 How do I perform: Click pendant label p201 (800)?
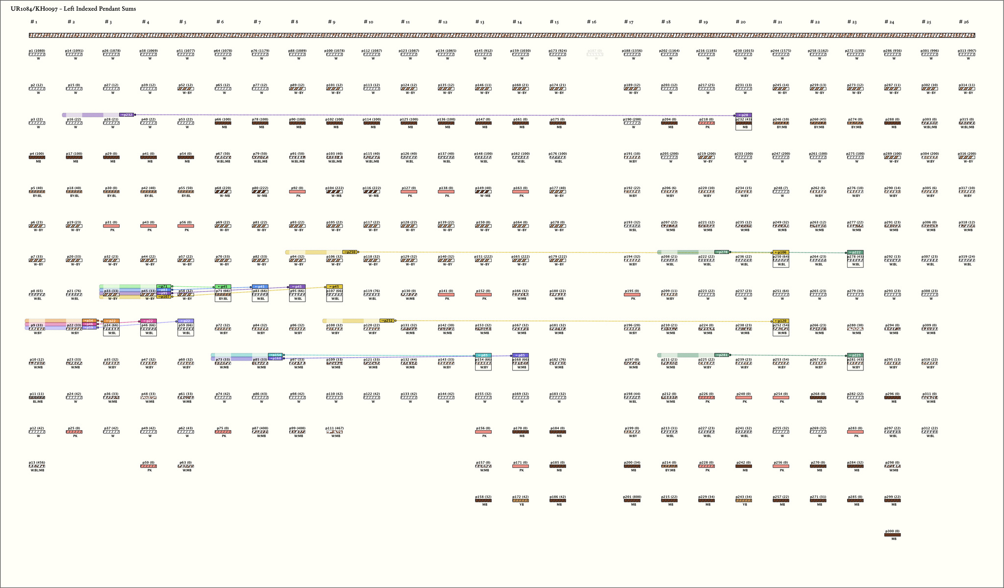tap(632, 497)
